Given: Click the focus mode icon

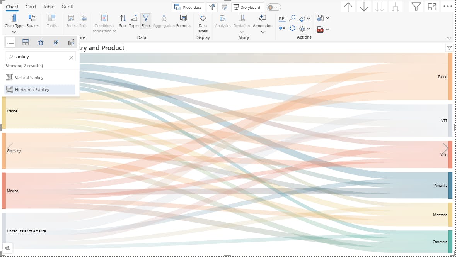Looking at the screenshot, I should pos(432,7).
